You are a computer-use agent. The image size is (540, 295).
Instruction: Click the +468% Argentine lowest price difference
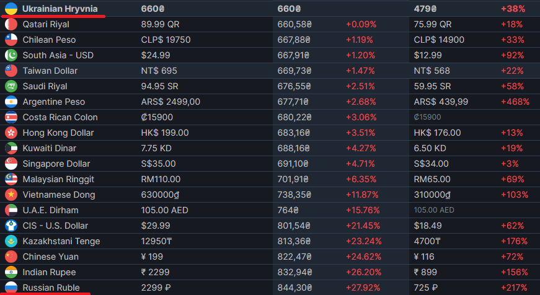point(515,102)
